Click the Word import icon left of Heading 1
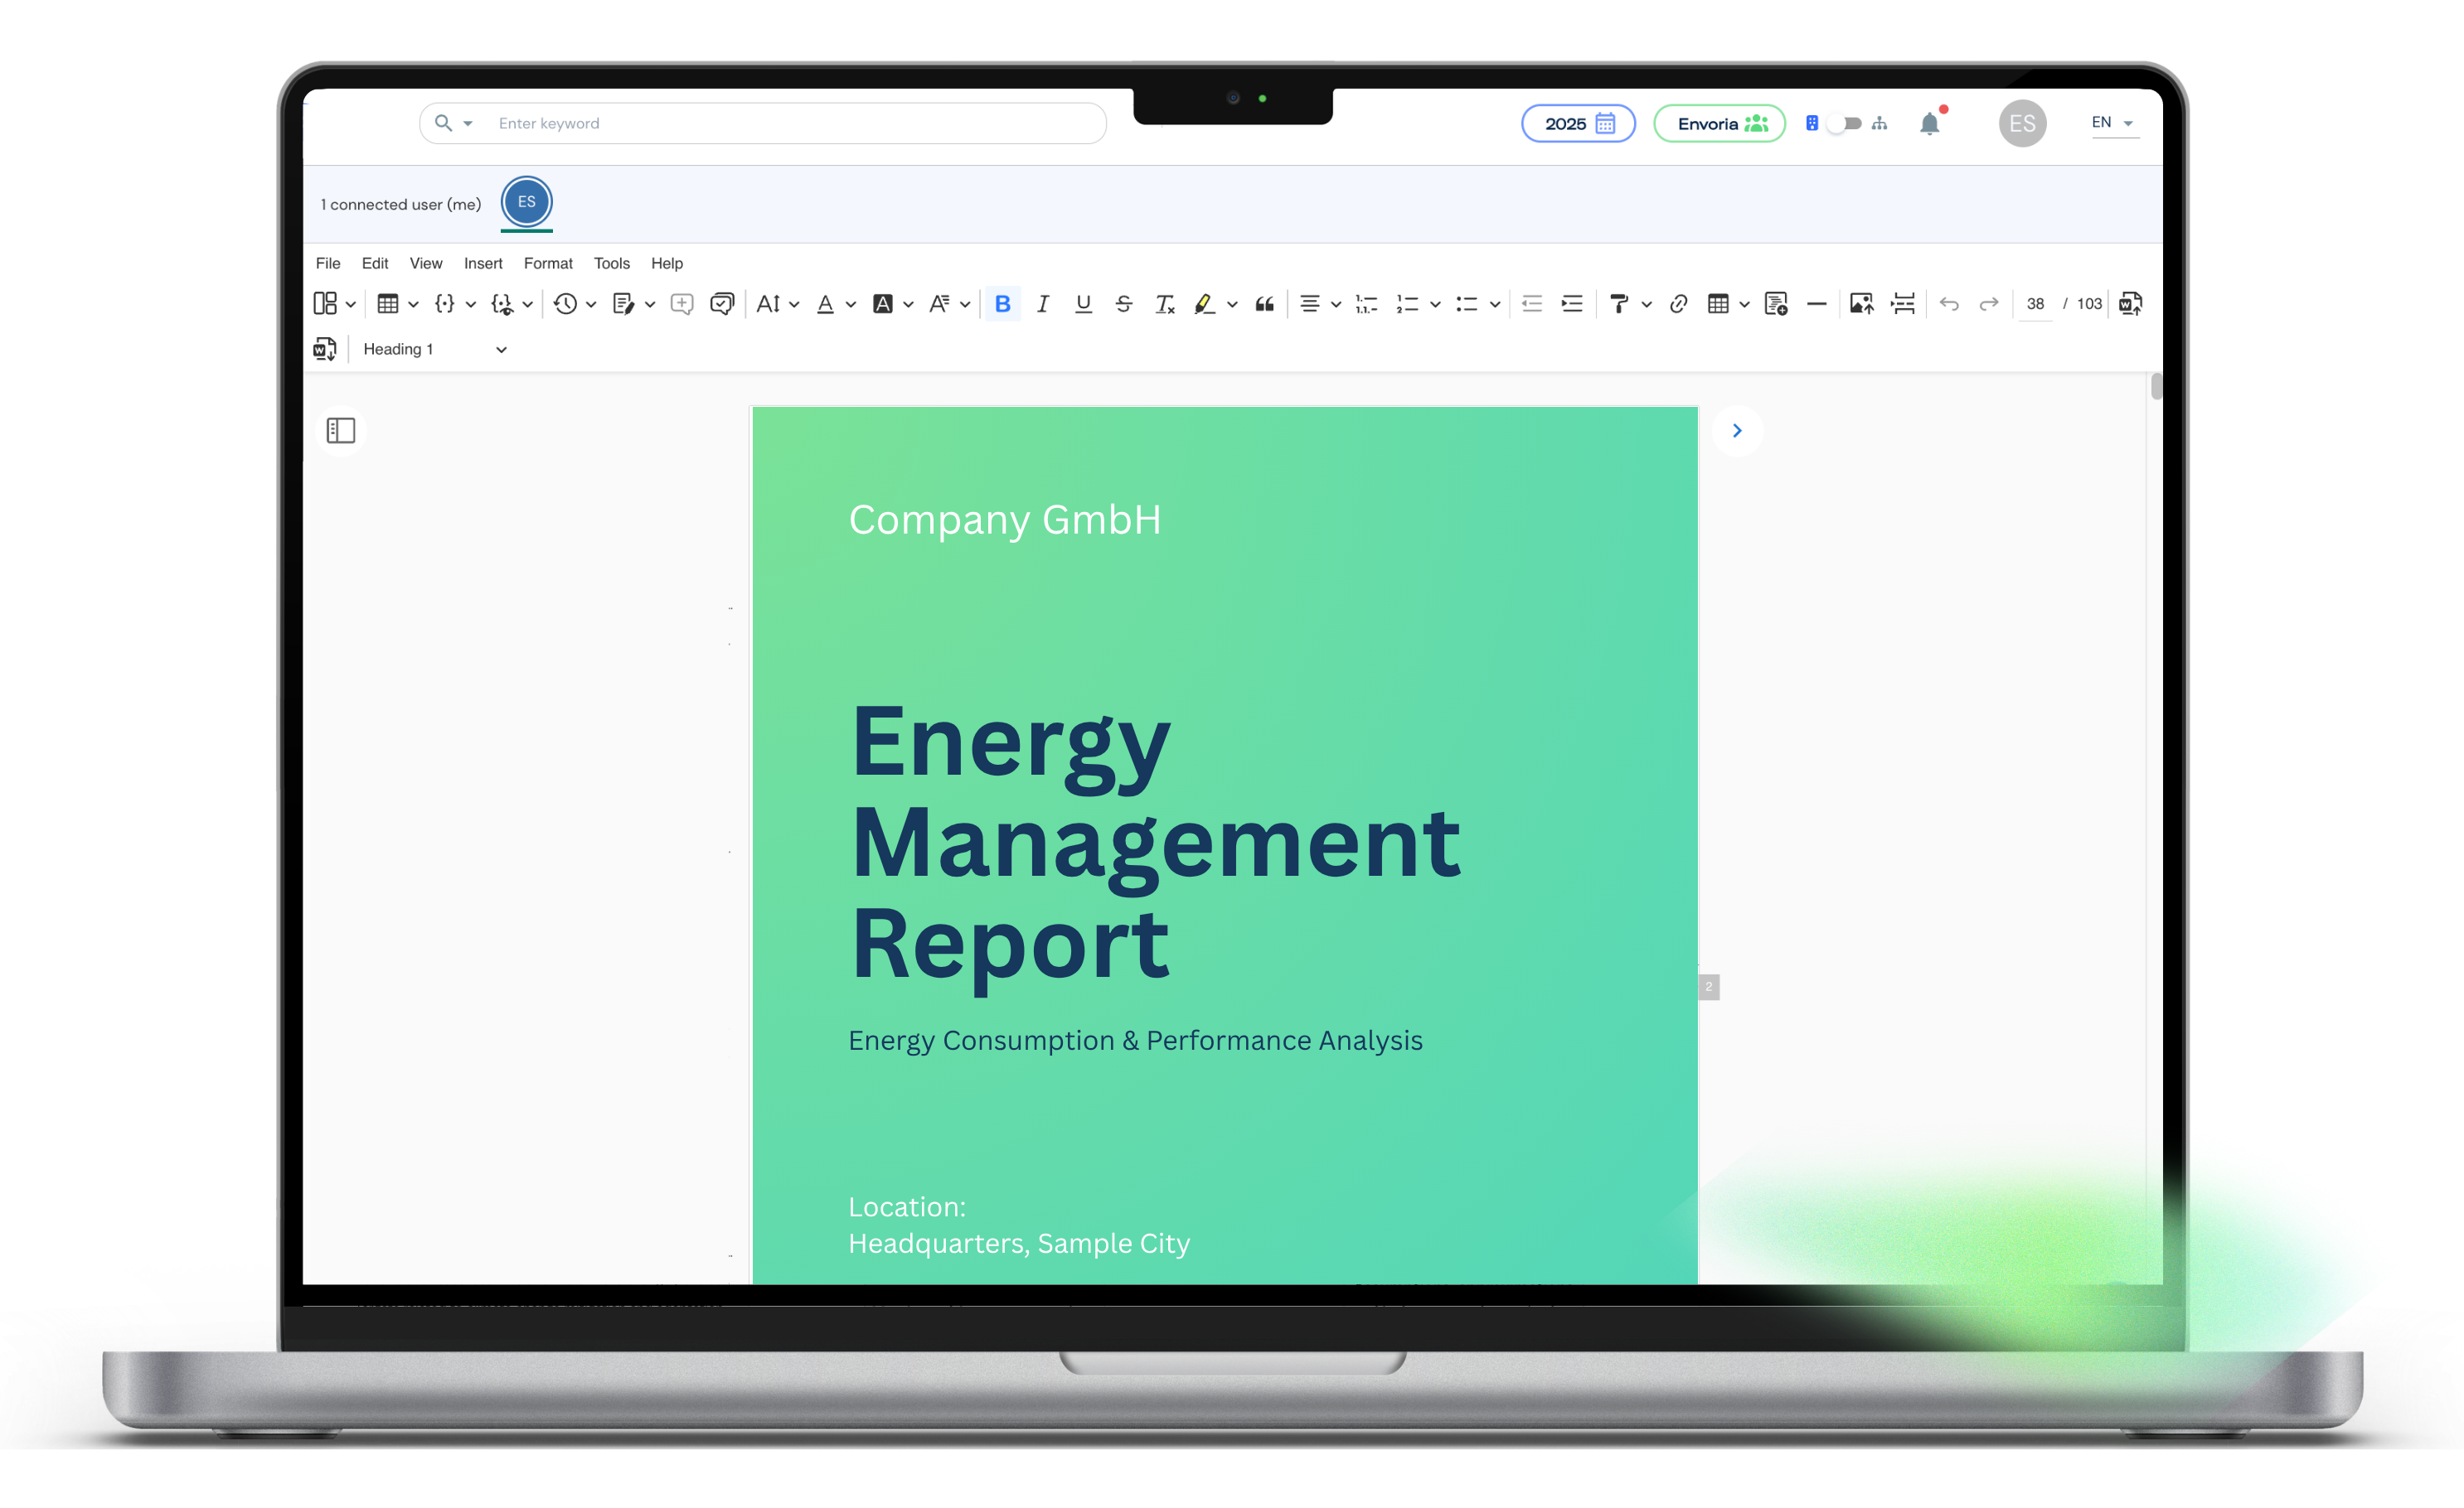The width and height of the screenshot is (2464, 1508). [324, 349]
